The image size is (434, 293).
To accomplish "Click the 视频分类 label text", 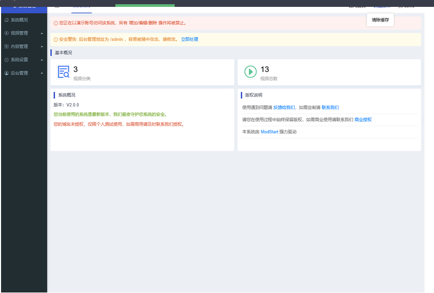I will (82, 79).
